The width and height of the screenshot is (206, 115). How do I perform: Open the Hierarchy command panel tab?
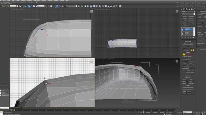187,9
